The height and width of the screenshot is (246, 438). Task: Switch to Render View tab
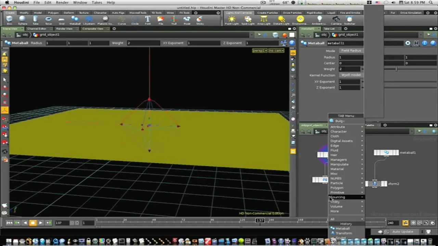click(64, 29)
